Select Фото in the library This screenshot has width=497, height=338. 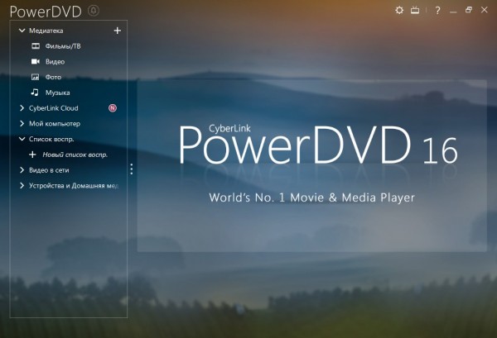click(53, 77)
